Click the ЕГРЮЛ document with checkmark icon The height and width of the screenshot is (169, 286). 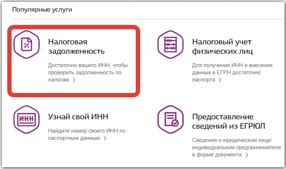click(170, 121)
